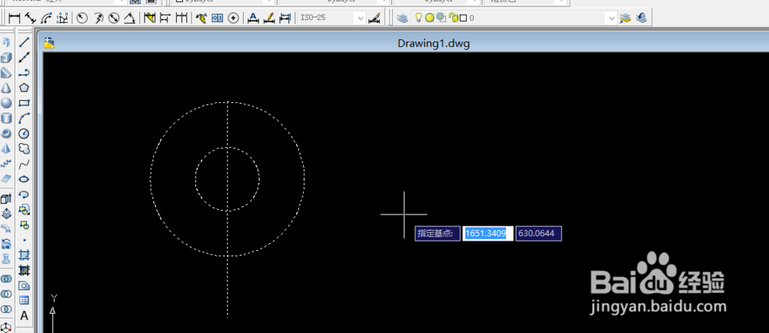Click the X coordinate field 1651.3409

488,234
